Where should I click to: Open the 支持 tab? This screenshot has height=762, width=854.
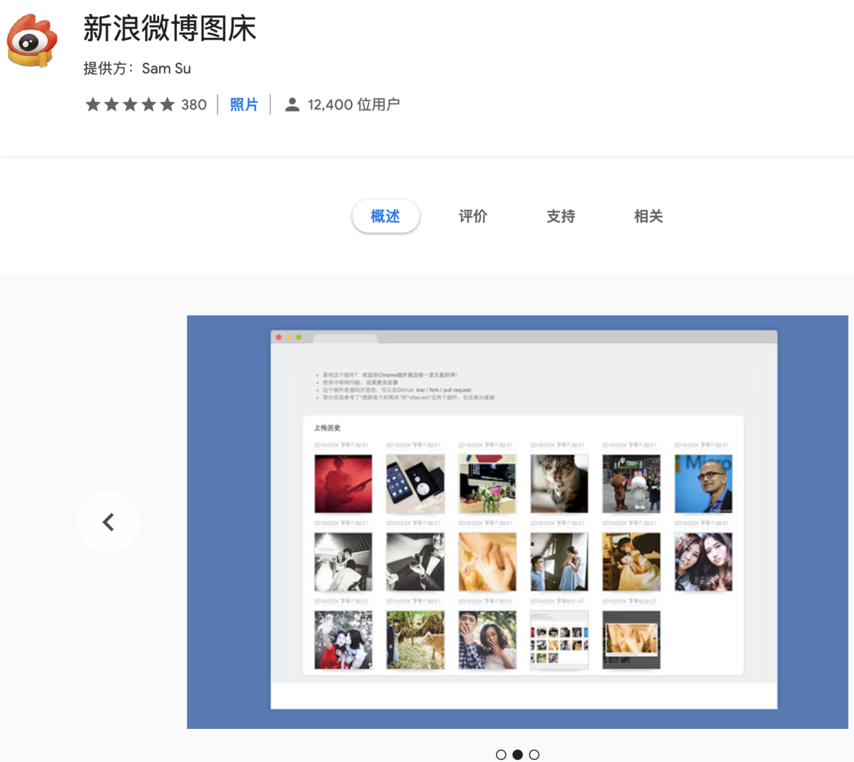(x=561, y=216)
